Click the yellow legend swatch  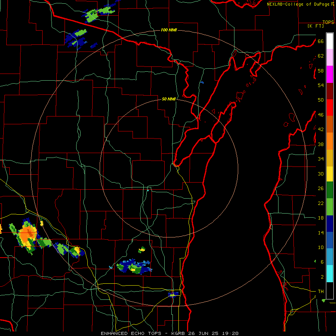pos(330,174)
